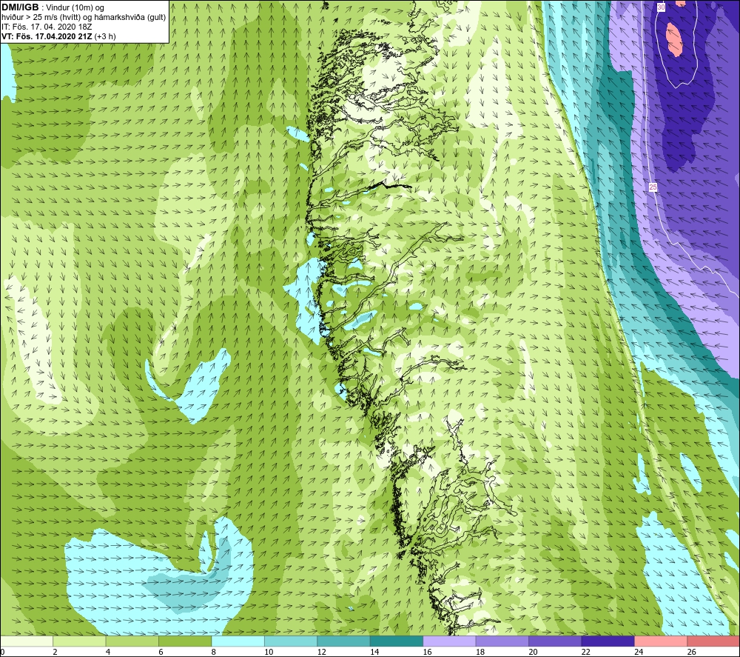Click the '24' label on the color scale

tap(639, 652)
